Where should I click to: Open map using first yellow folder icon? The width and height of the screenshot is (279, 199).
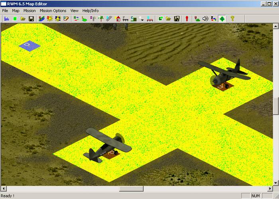click(x=23, y=18)
